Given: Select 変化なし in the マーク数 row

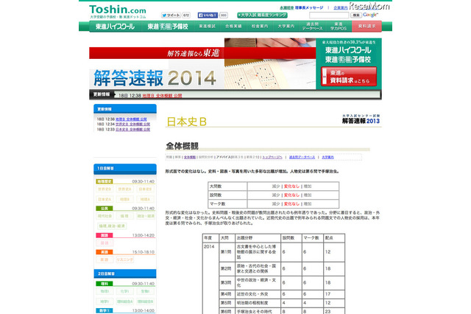Looking at the screenshot, I should 291,204.
